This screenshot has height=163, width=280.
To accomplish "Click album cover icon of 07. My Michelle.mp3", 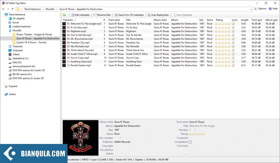I will click(x=64, y=46).
